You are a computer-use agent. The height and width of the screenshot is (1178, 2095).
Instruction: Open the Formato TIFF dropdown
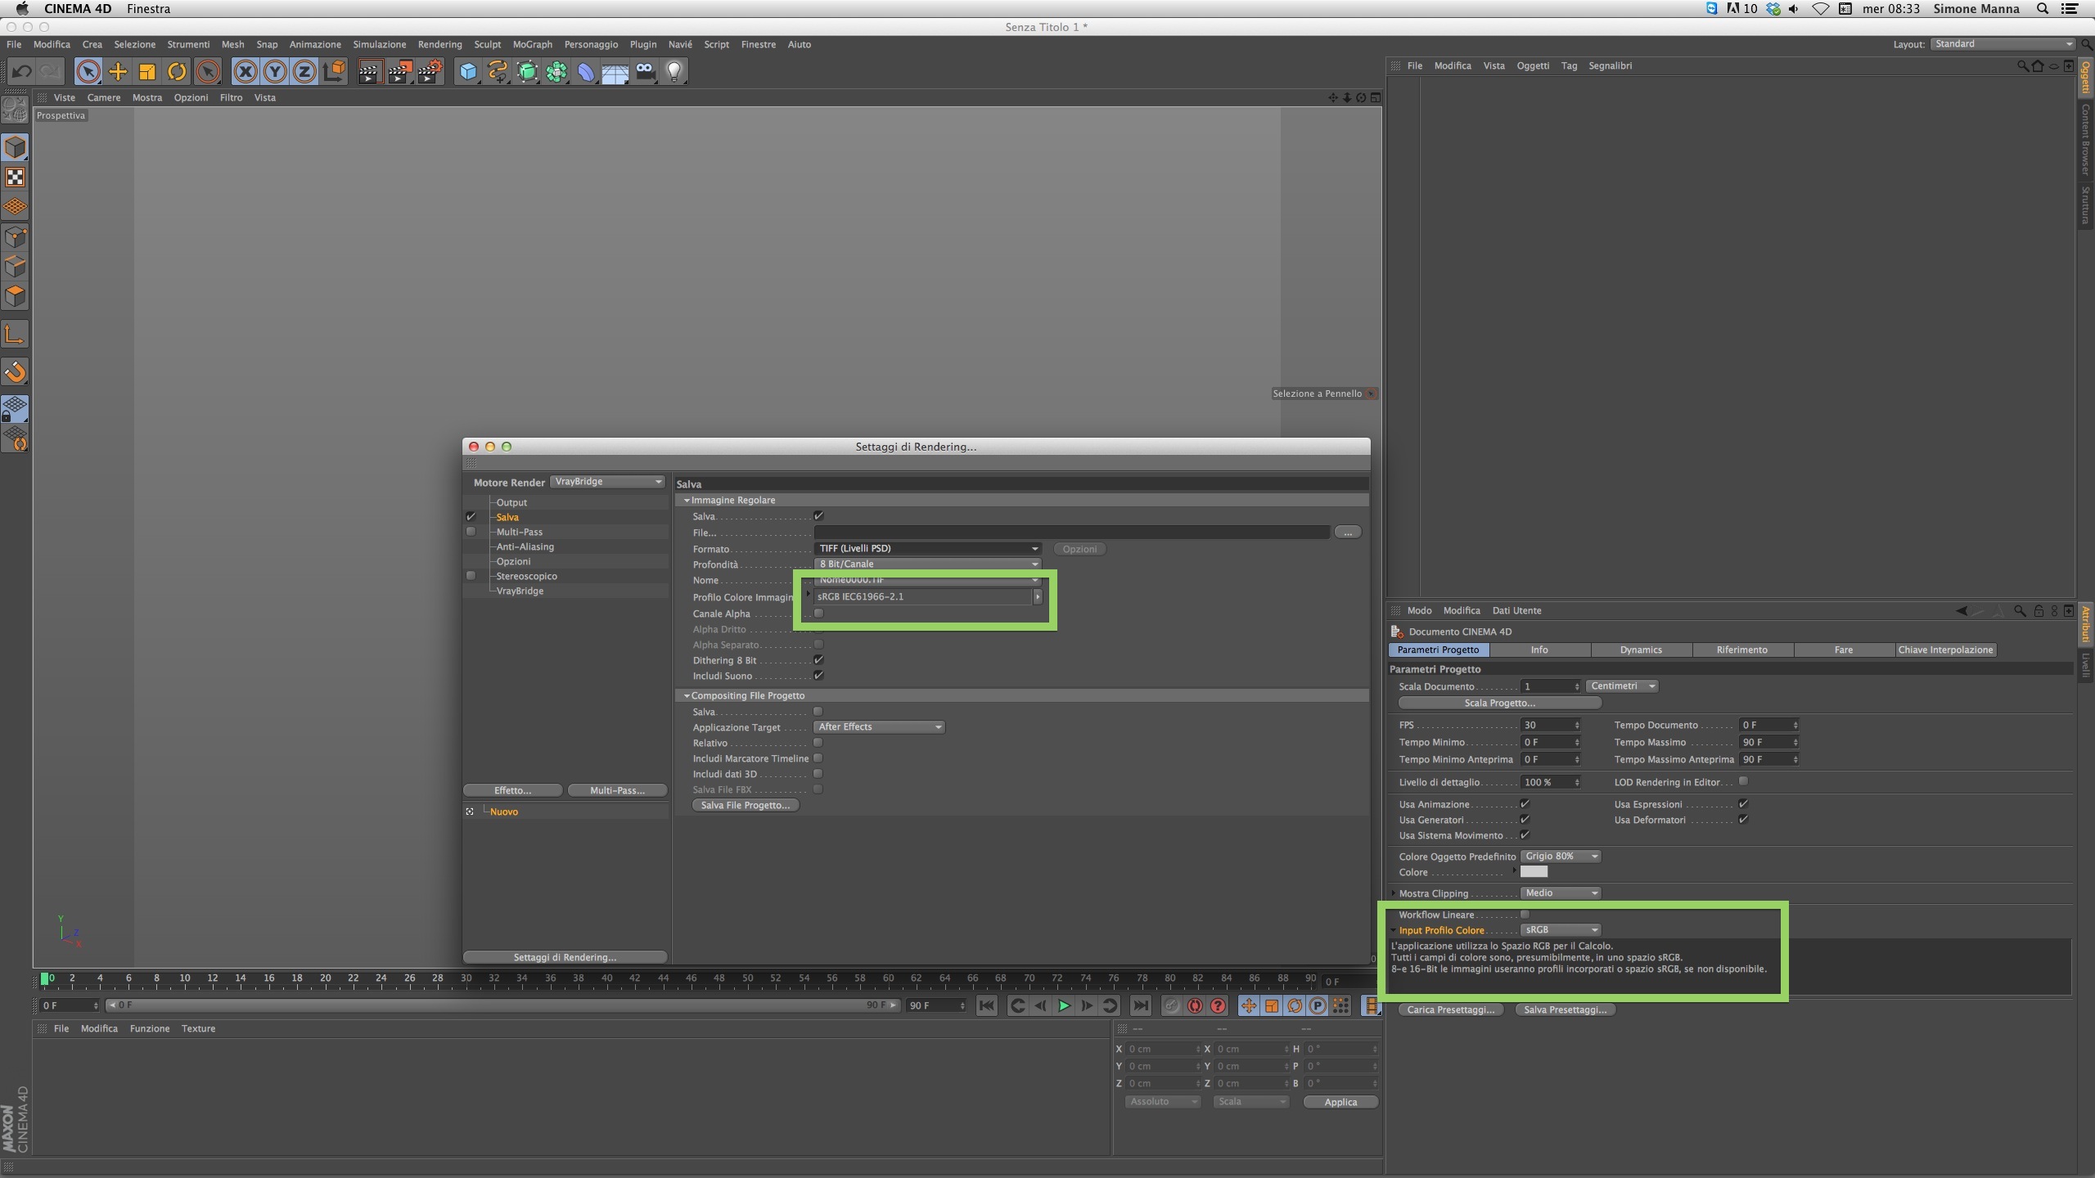pos(928,549)
